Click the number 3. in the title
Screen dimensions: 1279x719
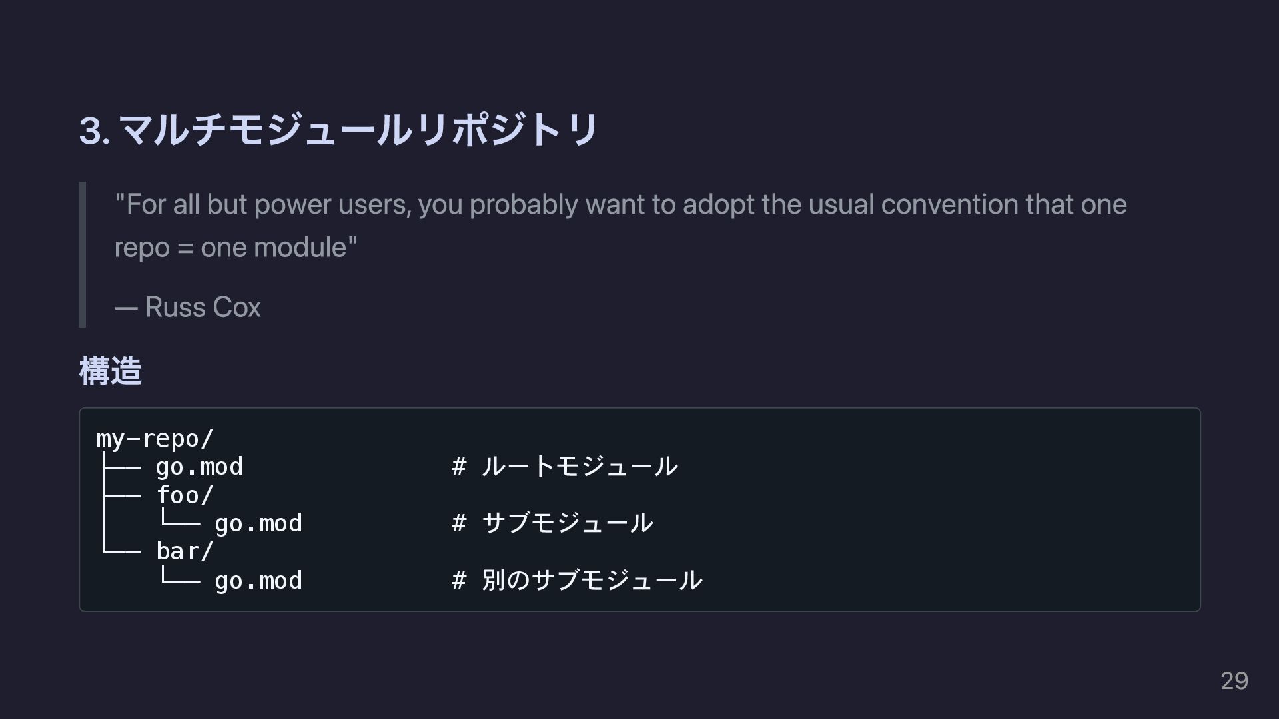point(94,130)
